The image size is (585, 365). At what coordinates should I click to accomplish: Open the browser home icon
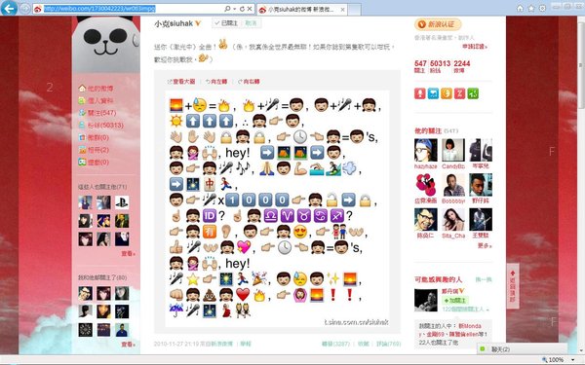[520, 8]
